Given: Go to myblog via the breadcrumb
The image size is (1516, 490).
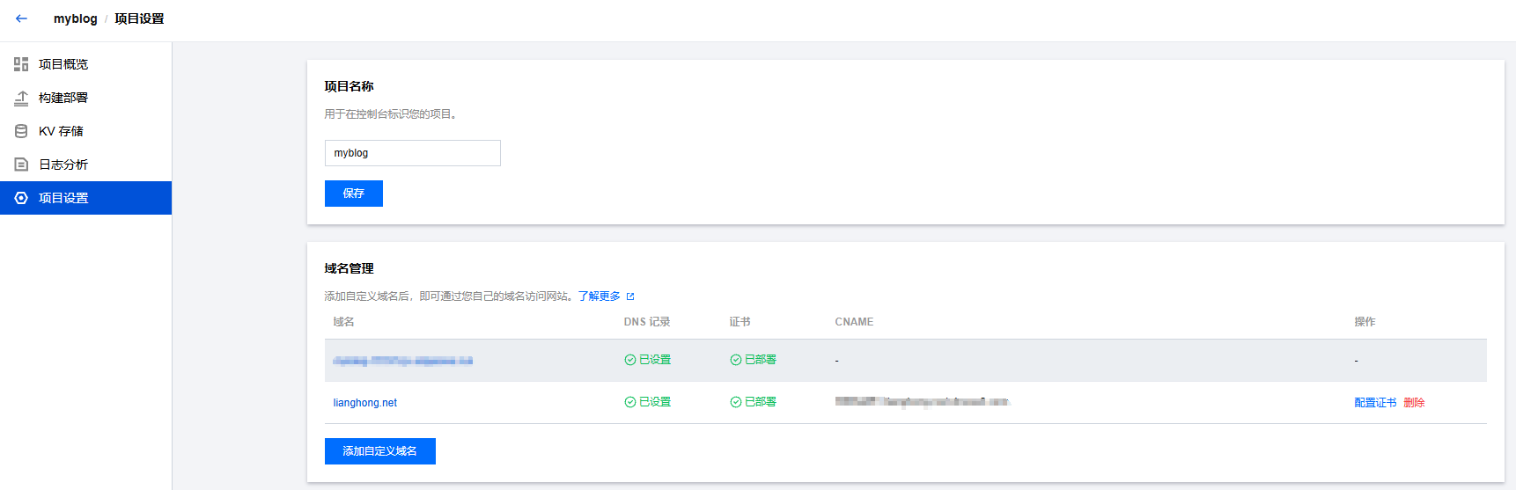Looking at the screenshot, I should pos(75,18).
